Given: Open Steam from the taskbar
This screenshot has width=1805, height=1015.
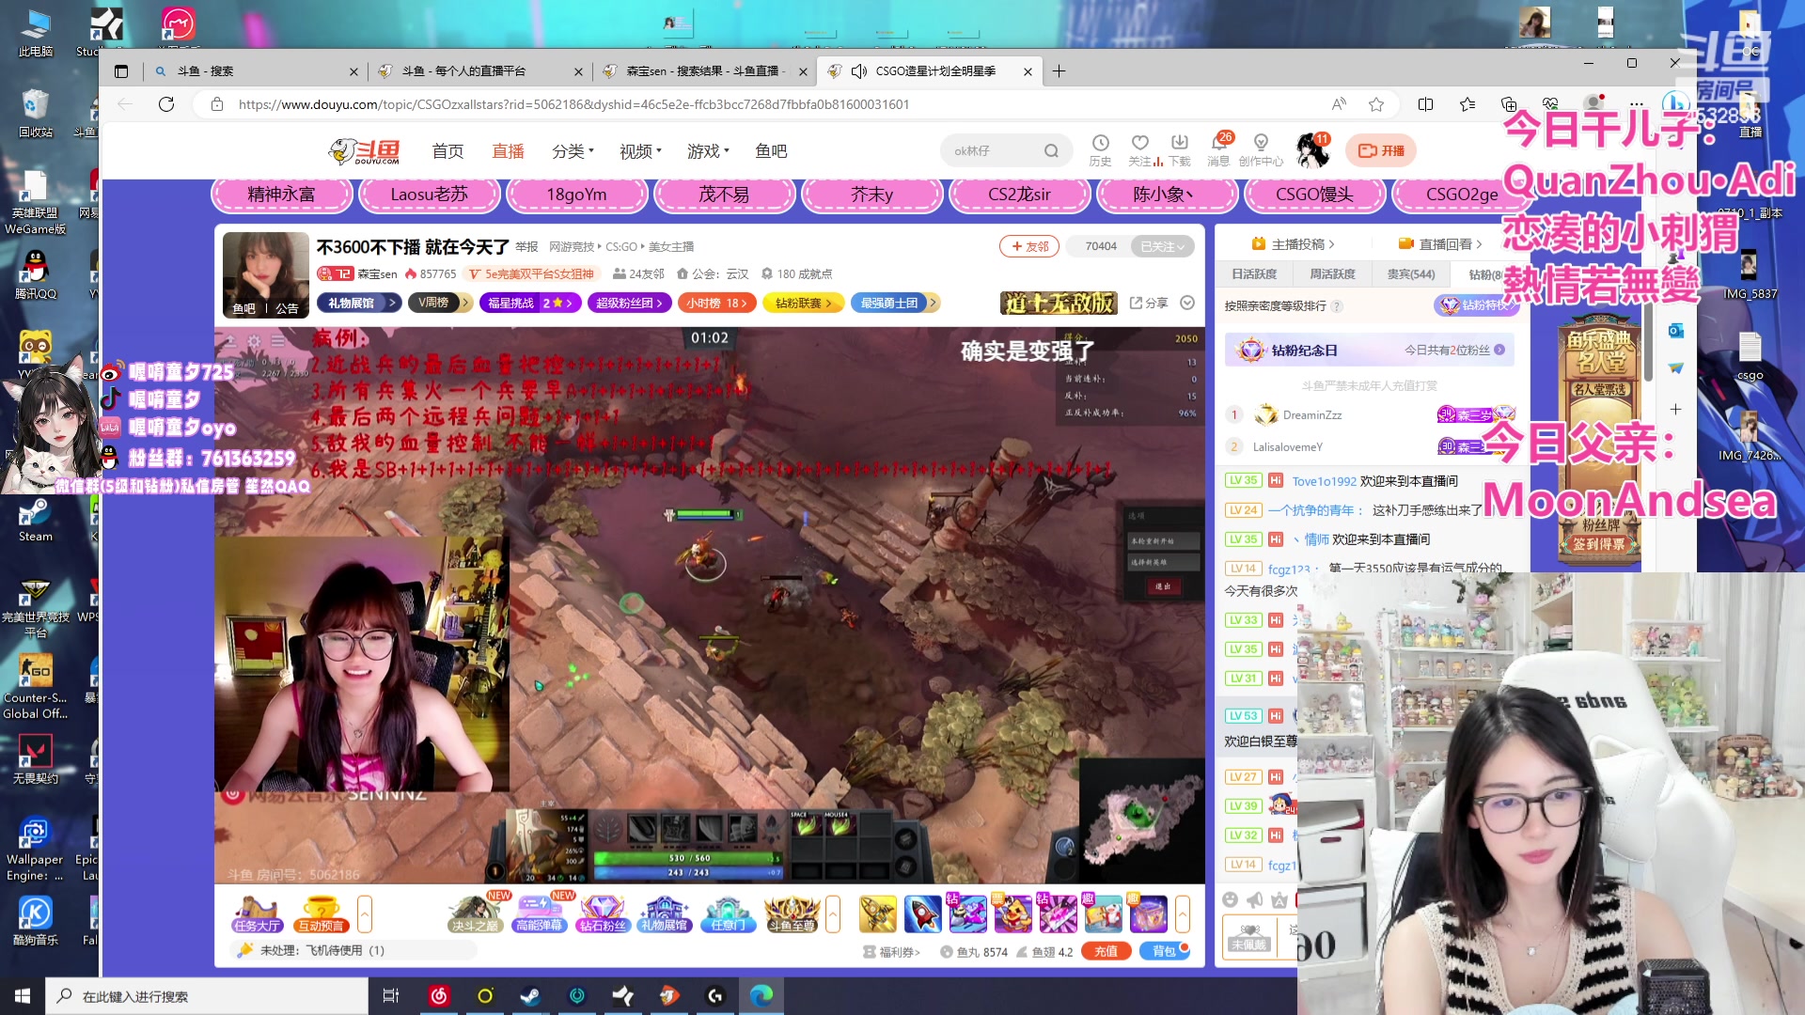Looking at the screenshot, I should [x=530, y=995].
